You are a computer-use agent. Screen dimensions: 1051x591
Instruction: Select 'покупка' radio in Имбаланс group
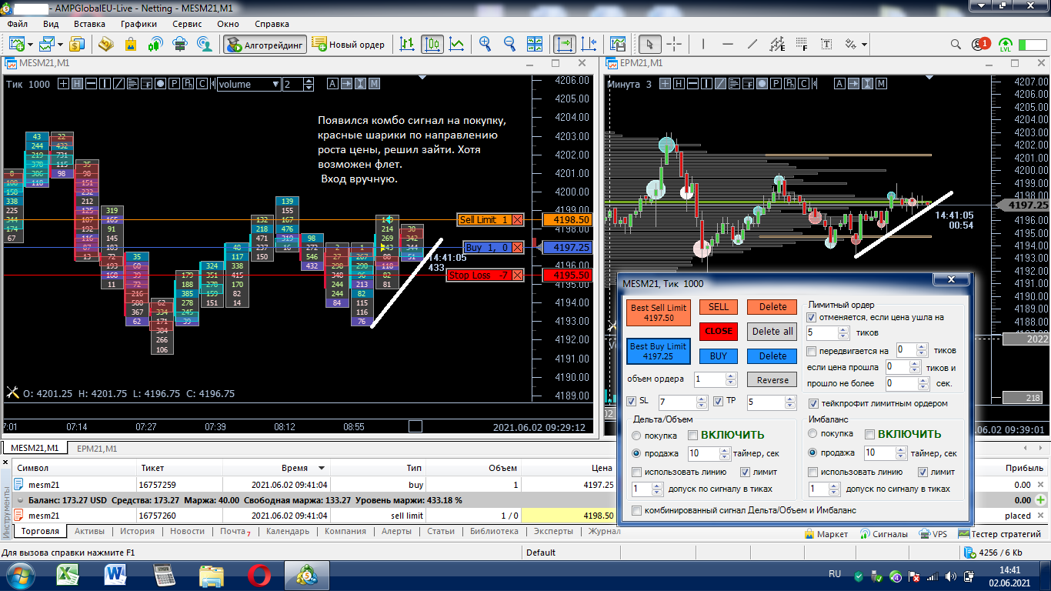click(813, 434)
